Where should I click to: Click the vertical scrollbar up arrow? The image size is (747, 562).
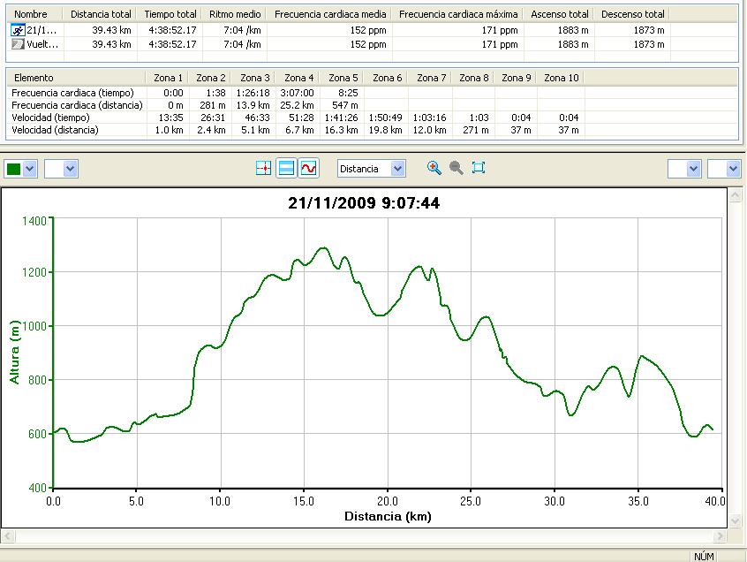(736, 194)
